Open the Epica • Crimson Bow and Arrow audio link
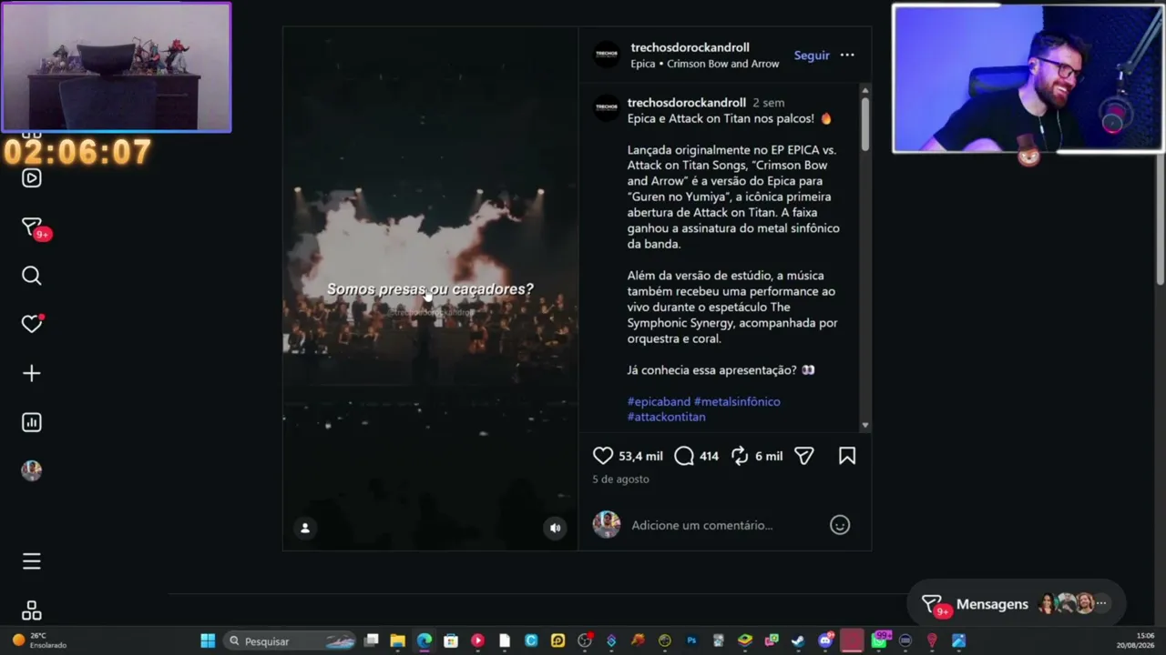This screenshot has width=1166, height=655. point(704,64)
